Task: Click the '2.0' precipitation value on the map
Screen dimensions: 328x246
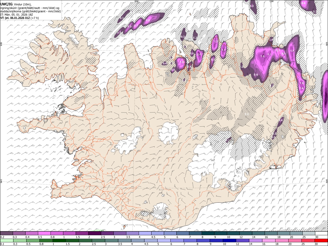Action: coord(200,54)
